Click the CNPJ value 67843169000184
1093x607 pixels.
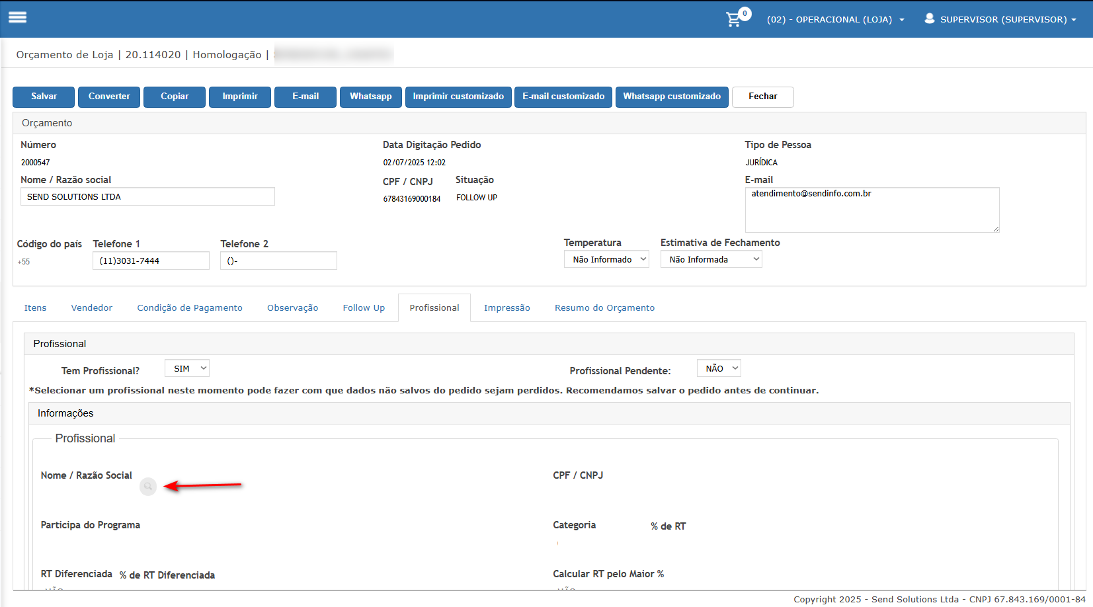[x=412, y=199]
